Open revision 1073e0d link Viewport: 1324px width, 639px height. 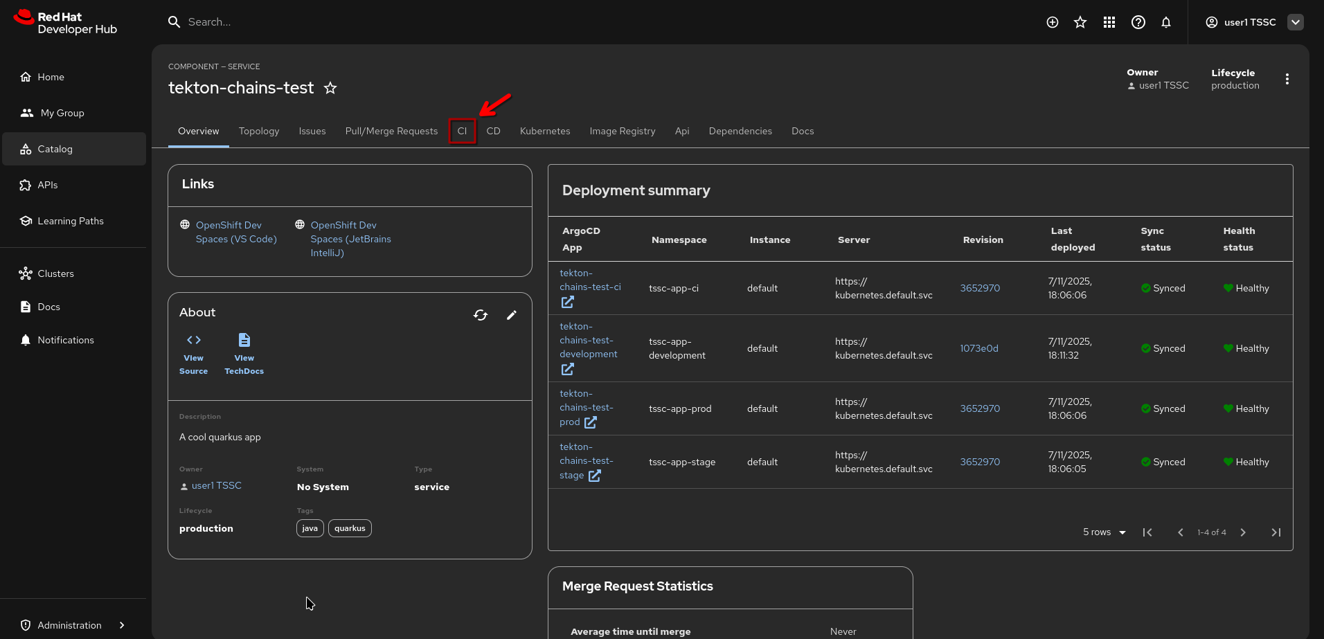click(x=978, y=348)
